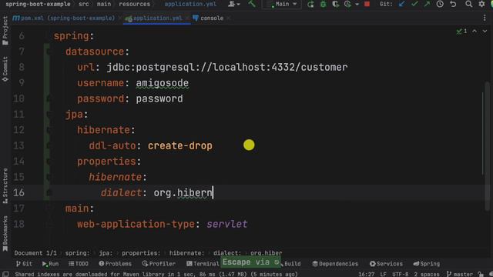
Task: Click spring-boot-example in navigation bar
Action: pos(38,4)
